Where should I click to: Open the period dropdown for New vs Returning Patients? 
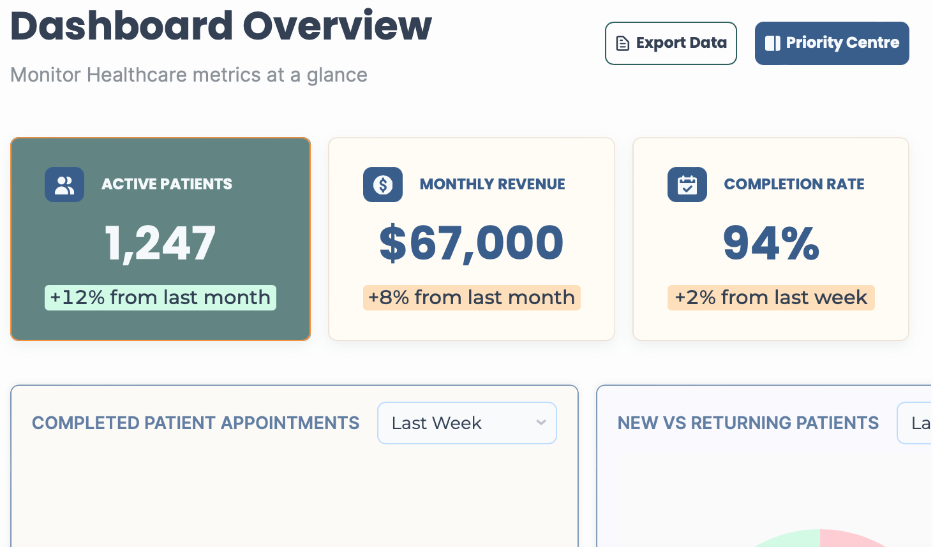pos(919,423)
